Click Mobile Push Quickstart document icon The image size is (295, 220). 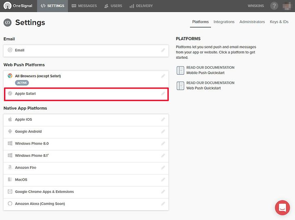(180, 70)
